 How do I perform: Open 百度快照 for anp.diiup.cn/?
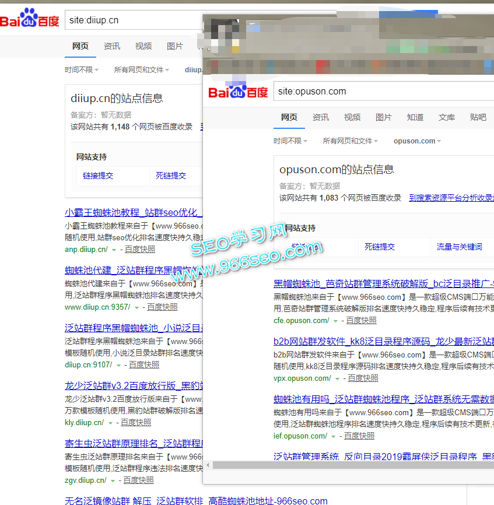pyautogui.click(x=140, y=249)
